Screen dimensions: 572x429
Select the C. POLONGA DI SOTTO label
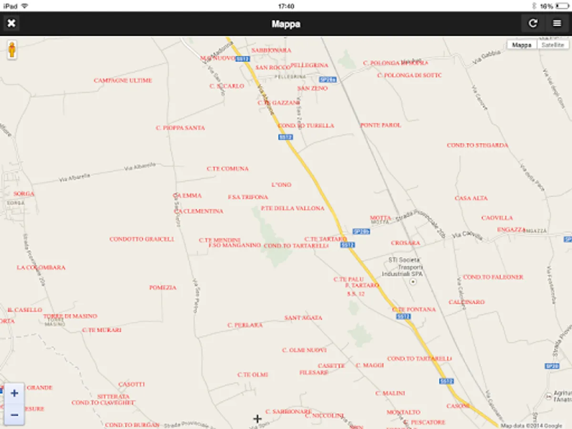pos(409,75)
